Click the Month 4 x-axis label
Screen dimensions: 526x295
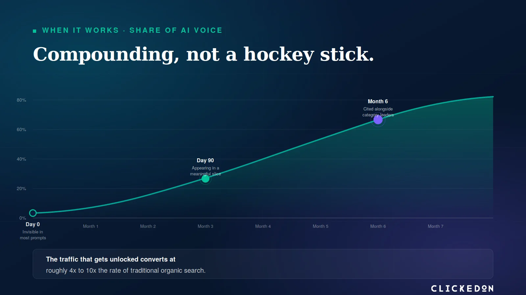pyautogui.click(x=263, y=226)
